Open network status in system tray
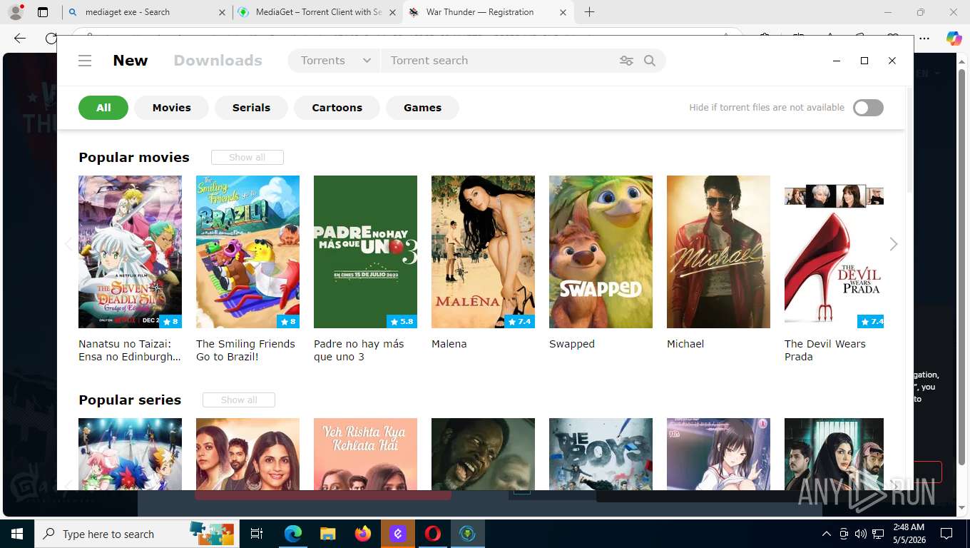The width and height of the screenshot is (970, 548). [x=879, y=534]
